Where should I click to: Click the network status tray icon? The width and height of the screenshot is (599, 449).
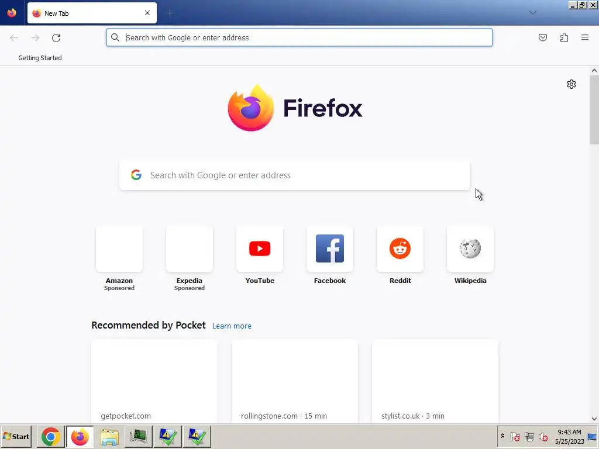coord(529,436)
